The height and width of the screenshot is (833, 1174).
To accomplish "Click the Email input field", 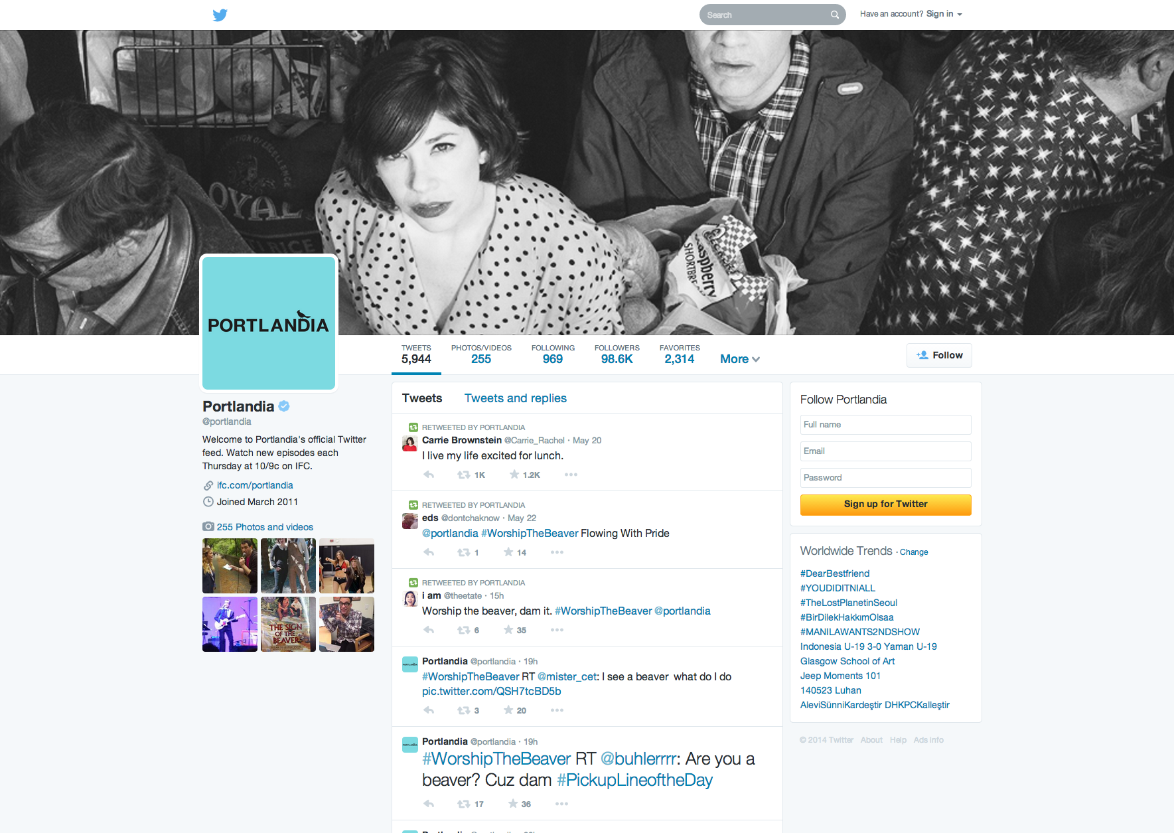I will tap(885, 451).
